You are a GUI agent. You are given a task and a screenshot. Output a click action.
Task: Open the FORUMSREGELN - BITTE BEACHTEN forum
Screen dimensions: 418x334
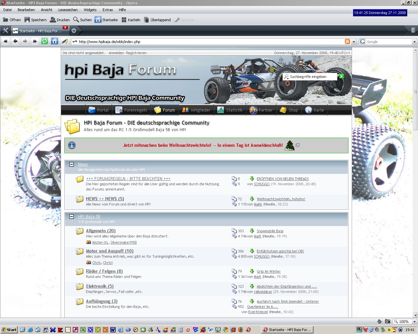[x=128, y=179]
